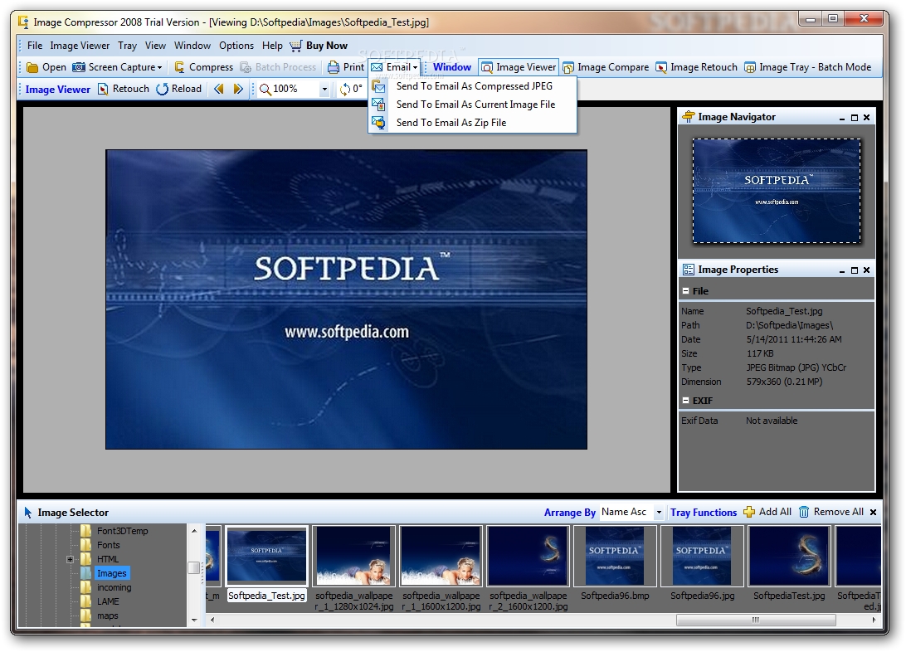Select Softpedia_Test.jpg thumbnail

pos(266,556)
